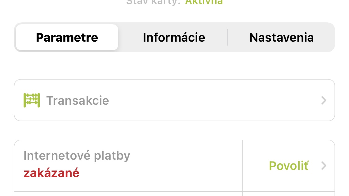Click the Internetové platby label

click(77, 156)
